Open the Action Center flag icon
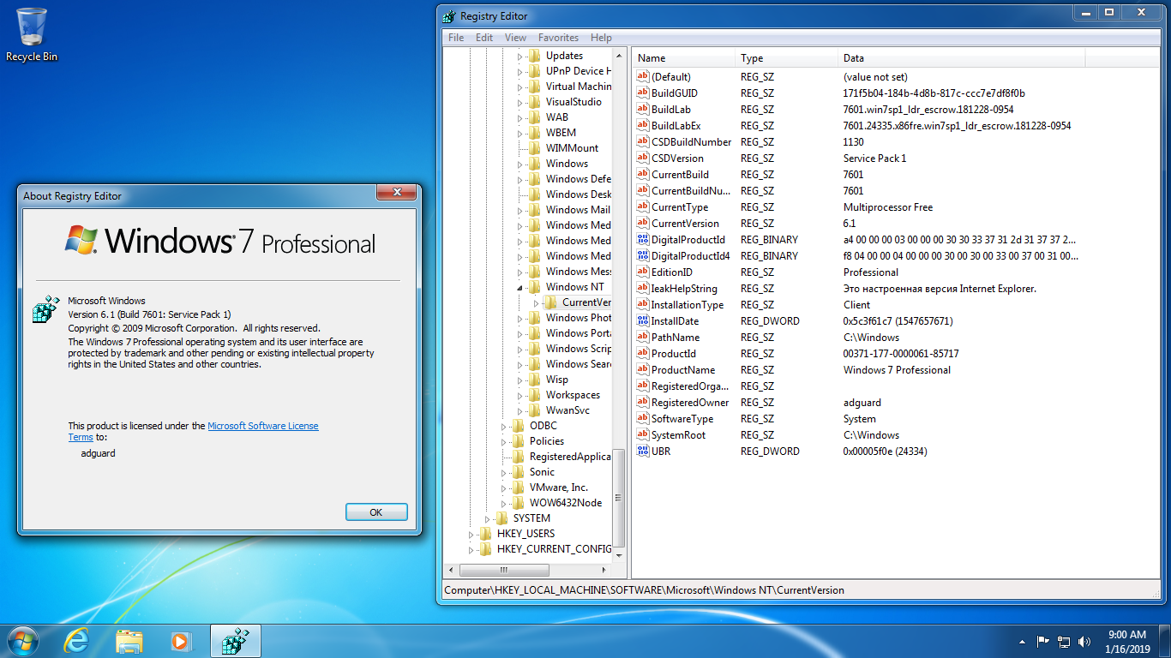 1043,641
